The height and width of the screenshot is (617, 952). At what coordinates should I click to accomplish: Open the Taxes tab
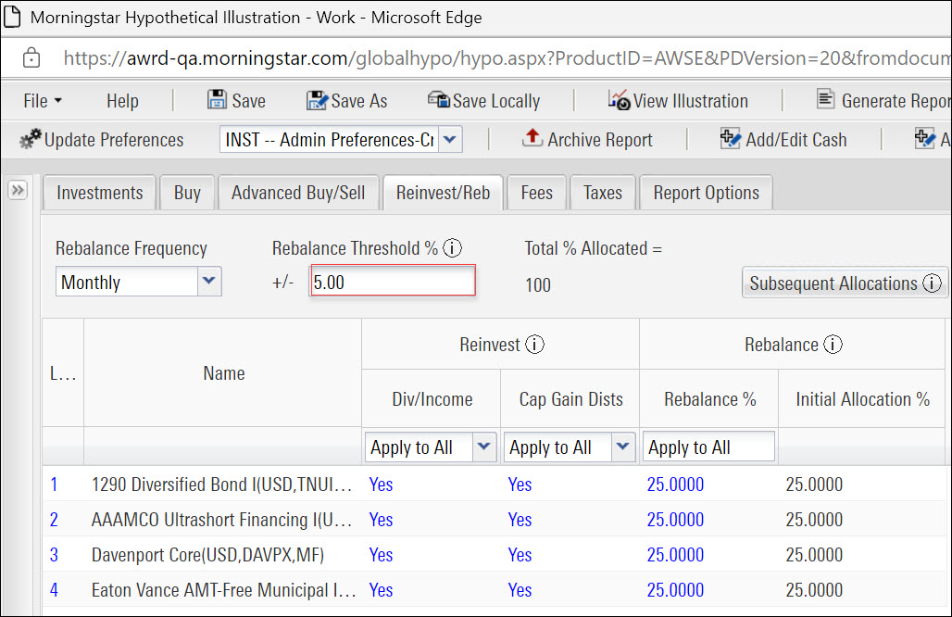602,193
